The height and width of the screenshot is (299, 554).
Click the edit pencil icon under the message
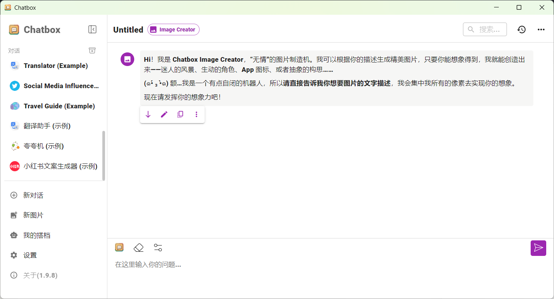[x=164, y=115]
